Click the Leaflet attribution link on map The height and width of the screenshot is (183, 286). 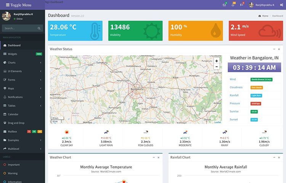pyautogui.click(x=218, y=122)
